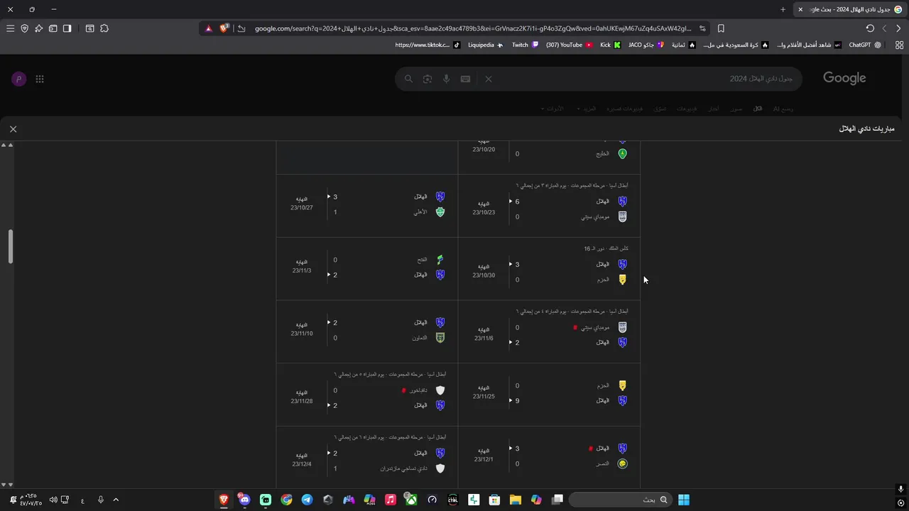Open the Google apps grid
The width and height of the screenshot is (909, 511).
[40, 79]
